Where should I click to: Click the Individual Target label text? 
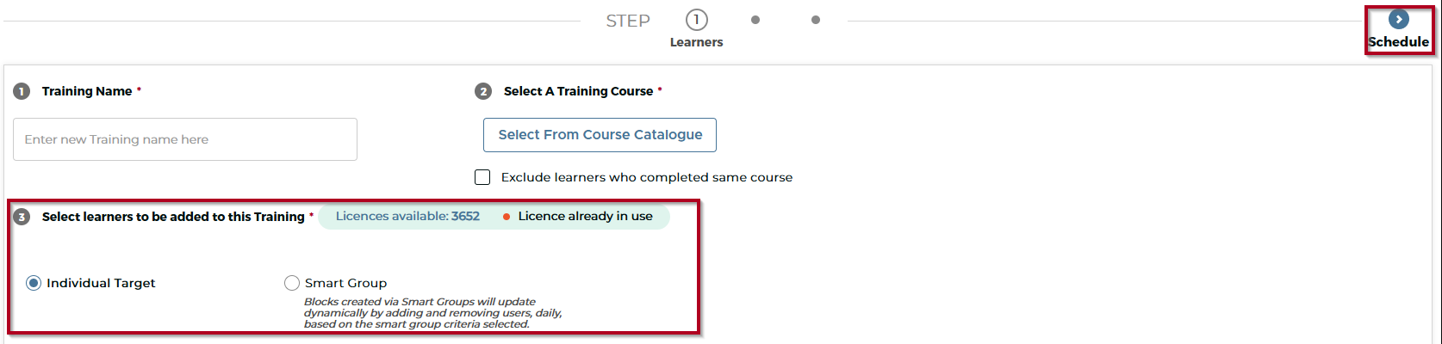click(x=101, y=283)
